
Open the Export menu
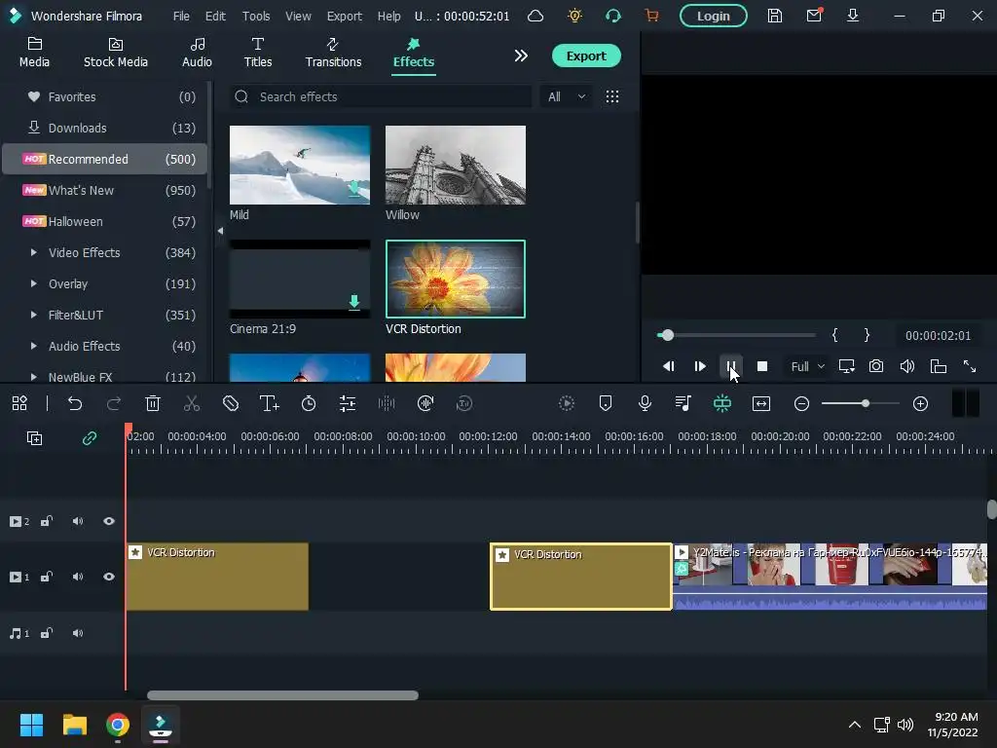344,16
